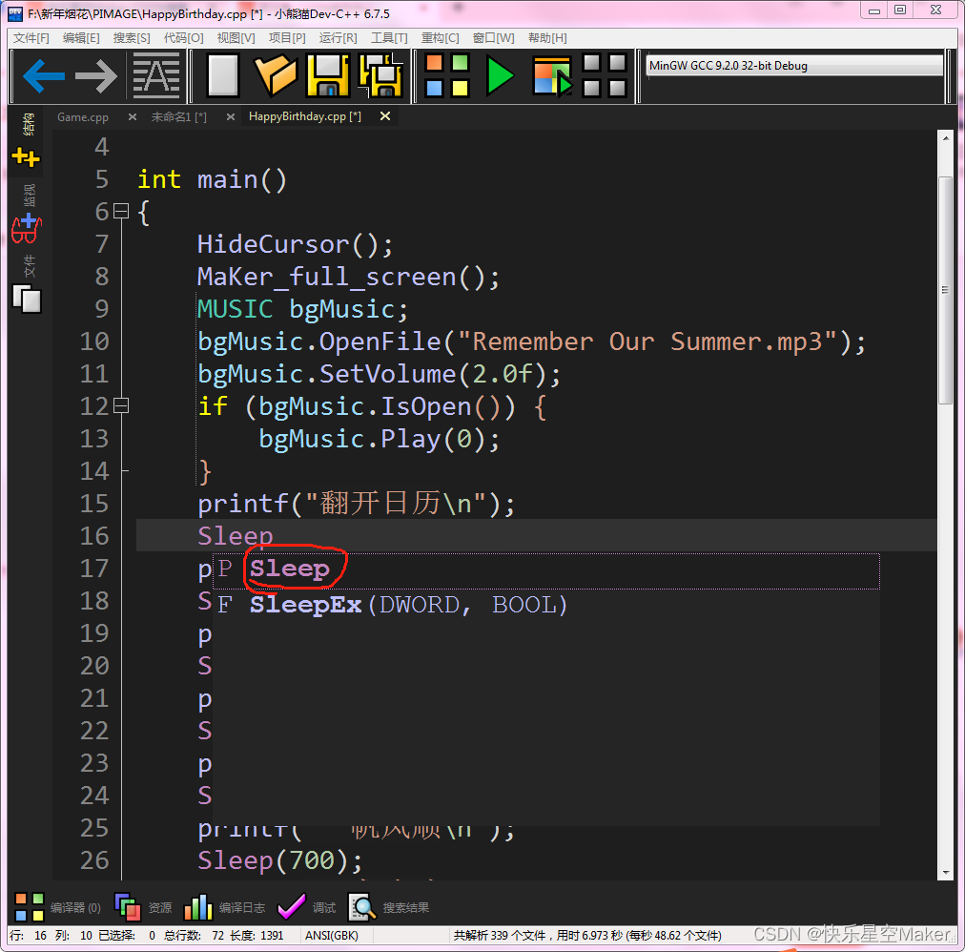Click the New File toolbar icon
The width and height of the screenshot is (965, 952).
[x=221, y=75]
